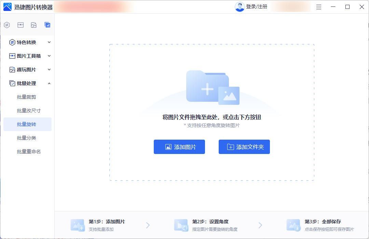This screenshot has width=369, height=239.
Task: Click the image toolbox icon in top sidebar row
Action: coord(20,25)
